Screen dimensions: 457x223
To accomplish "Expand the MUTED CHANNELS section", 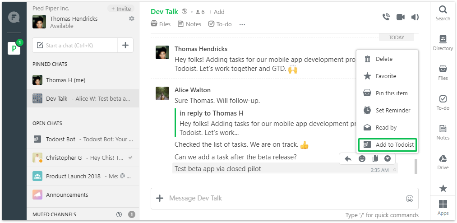I will coord(54,214).
